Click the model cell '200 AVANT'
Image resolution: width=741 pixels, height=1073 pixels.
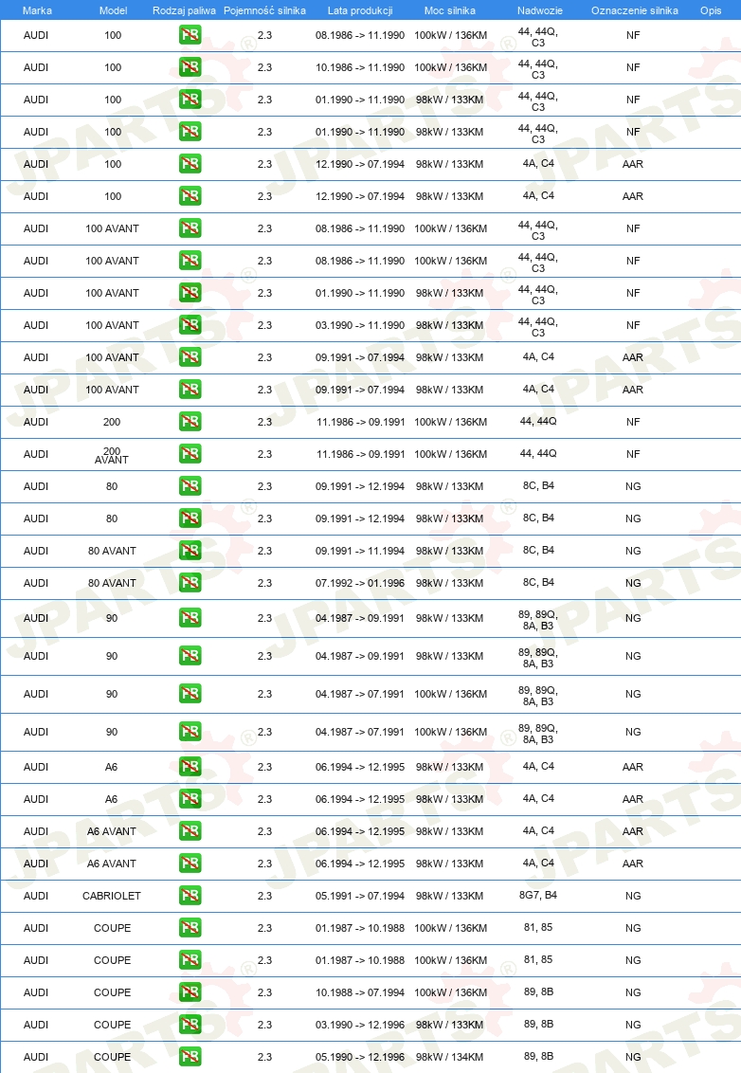click(x=112, y=455)
